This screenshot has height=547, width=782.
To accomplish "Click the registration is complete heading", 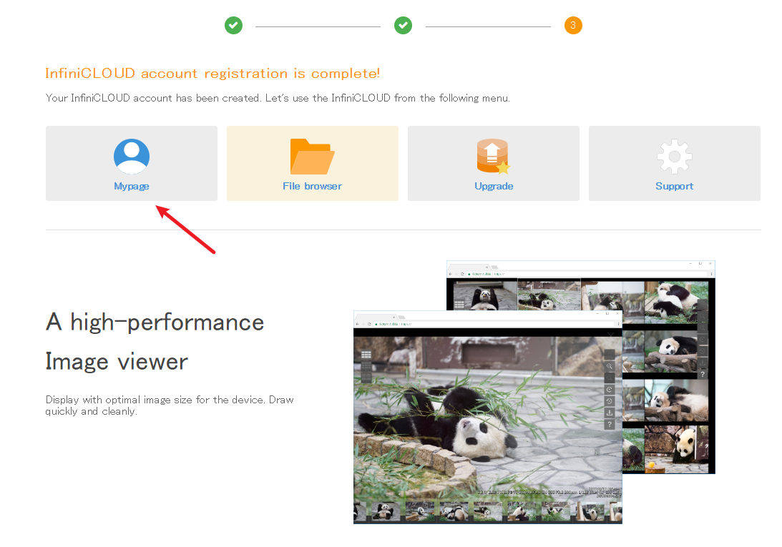I will 212,74.
